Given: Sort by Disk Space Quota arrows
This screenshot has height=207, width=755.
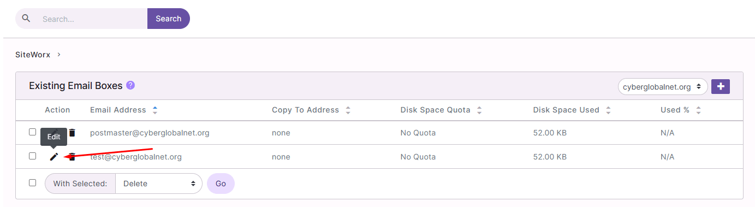Looking at the screenshot, I should (x=479, y=110).
